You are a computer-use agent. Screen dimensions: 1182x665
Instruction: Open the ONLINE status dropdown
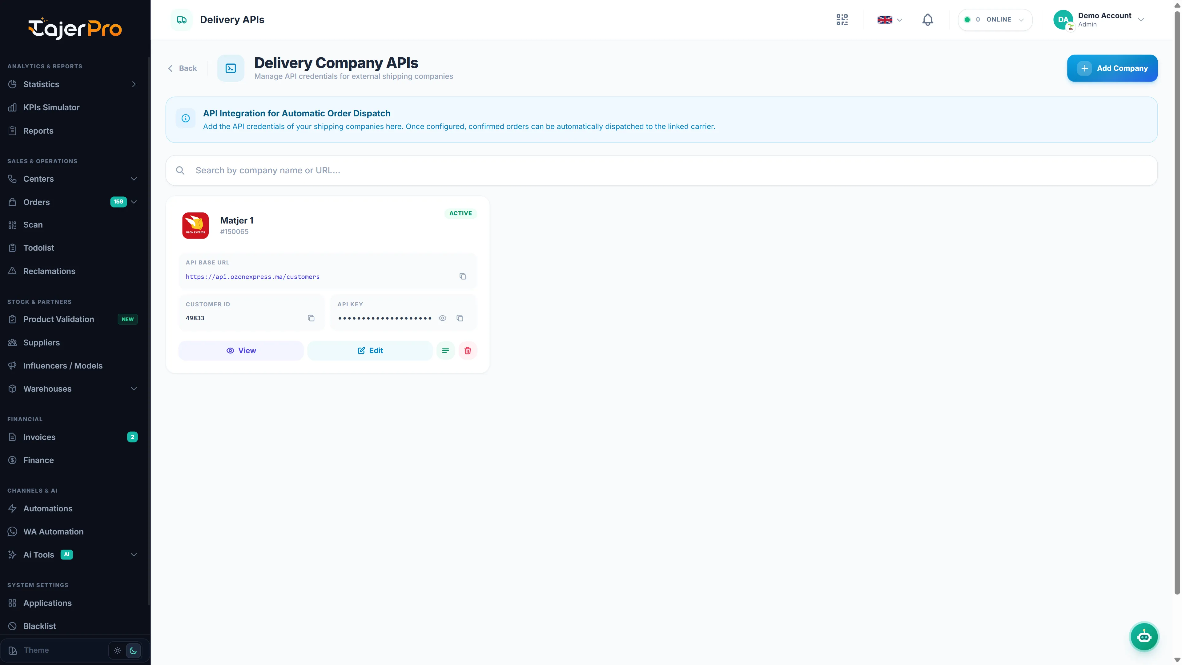pos(995,20)
